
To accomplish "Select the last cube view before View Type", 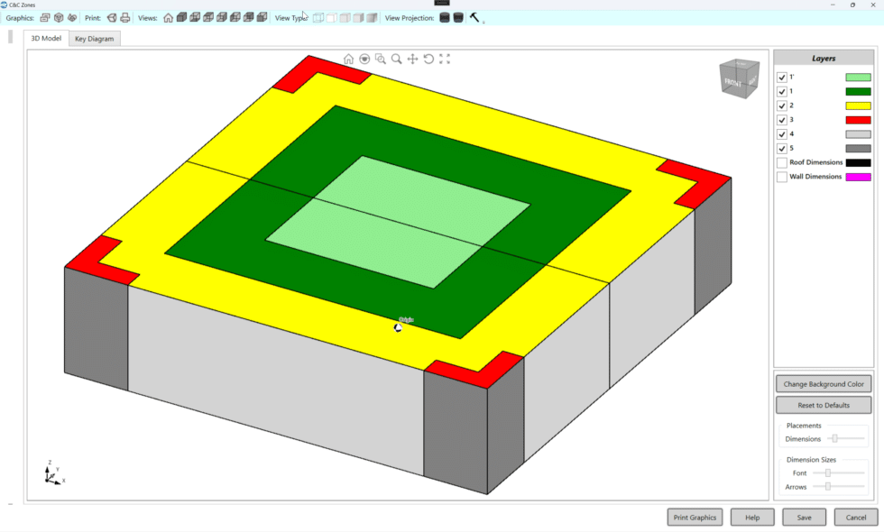I will point(262,17).
